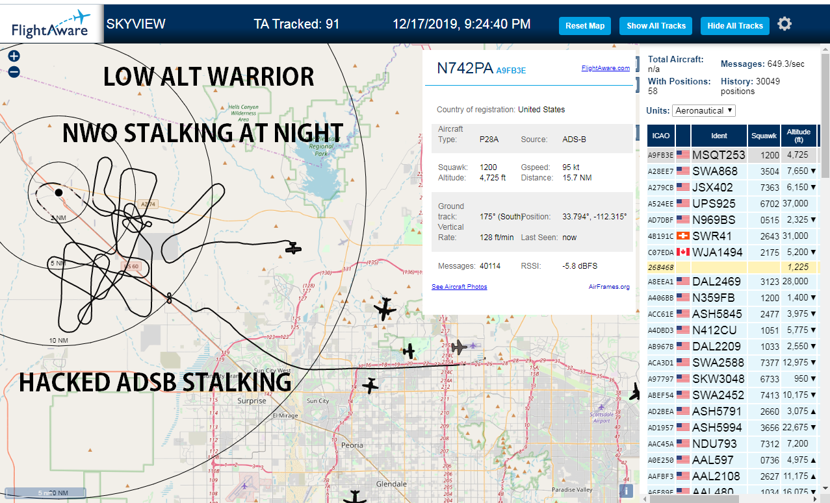
Task: Open the FlightAware.com link in the info panel
Action: (x=605, y=68)
